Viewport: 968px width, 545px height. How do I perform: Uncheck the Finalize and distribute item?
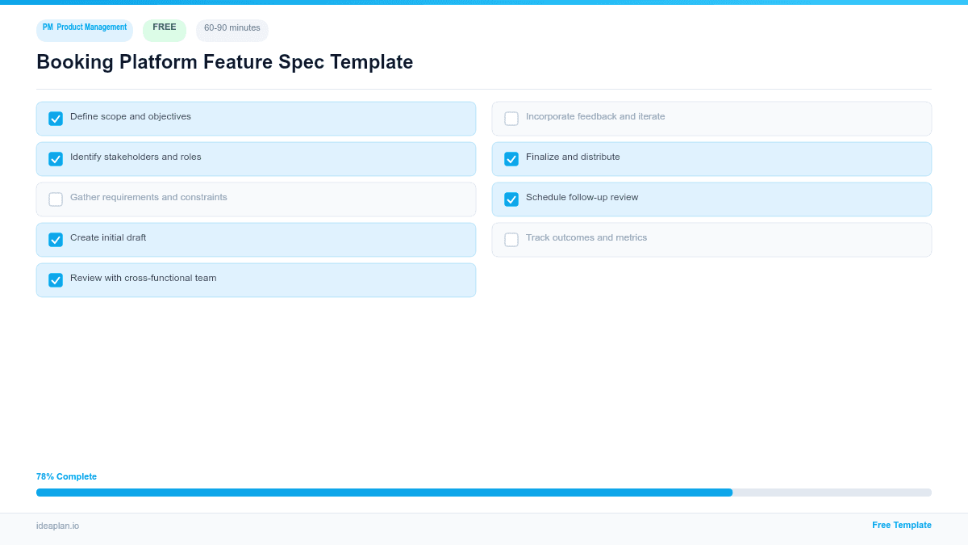511,158
